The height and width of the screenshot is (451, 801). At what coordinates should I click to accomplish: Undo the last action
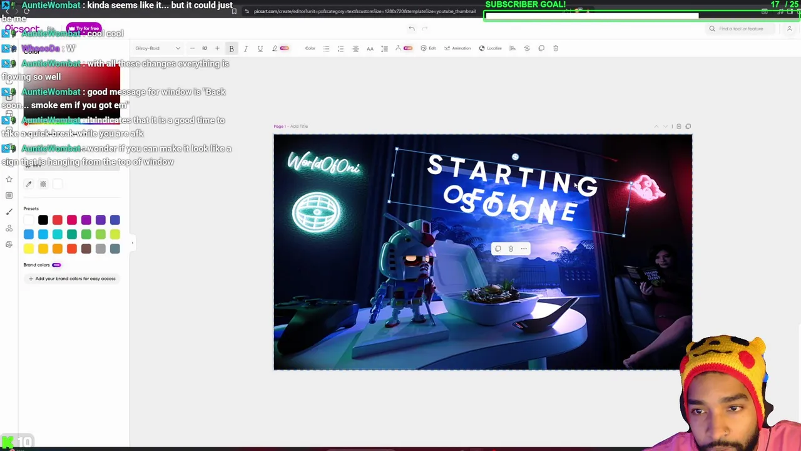[411, 28]
